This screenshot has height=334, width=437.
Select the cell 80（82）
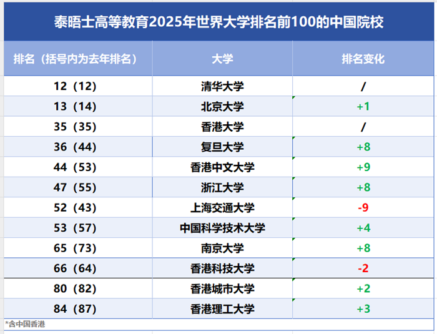pyautogui.click(x=78, y=288)
